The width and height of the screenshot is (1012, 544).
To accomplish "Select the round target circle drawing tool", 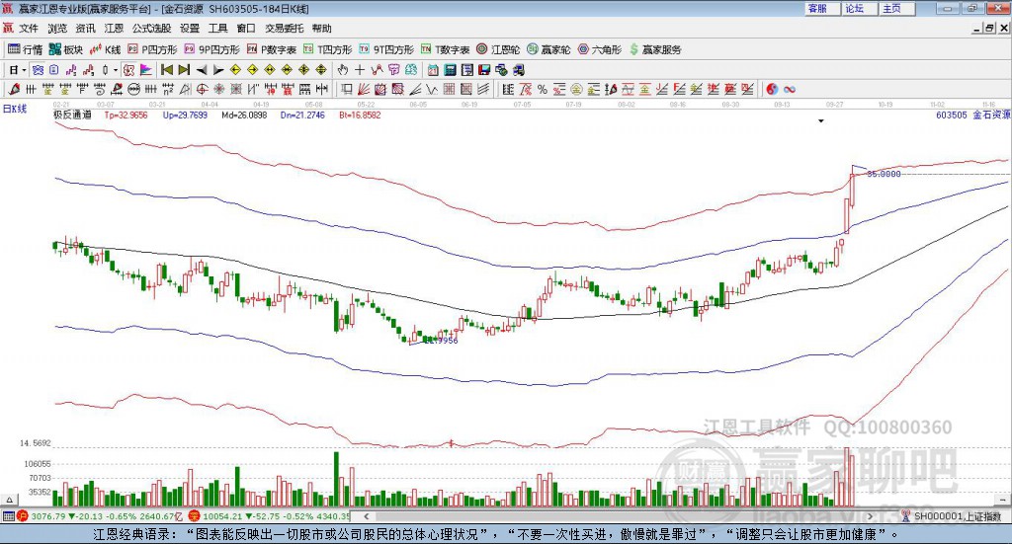I will click(200, 89).
